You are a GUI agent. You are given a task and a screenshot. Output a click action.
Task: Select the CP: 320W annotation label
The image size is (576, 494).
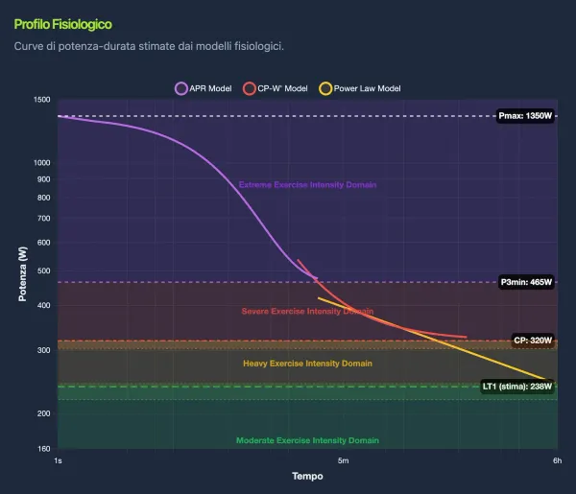(x=533, y=341)
